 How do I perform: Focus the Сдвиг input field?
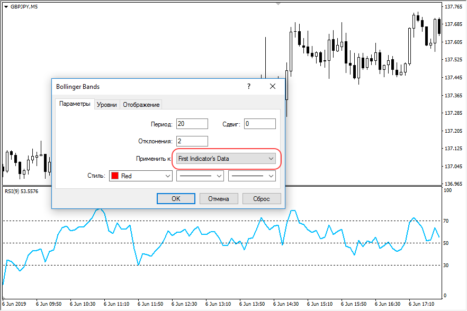[259, 124]
